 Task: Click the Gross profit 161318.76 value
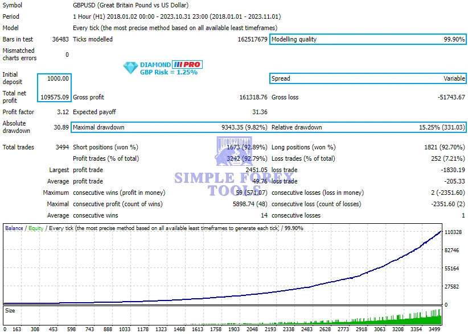click(x=253, y=97)
